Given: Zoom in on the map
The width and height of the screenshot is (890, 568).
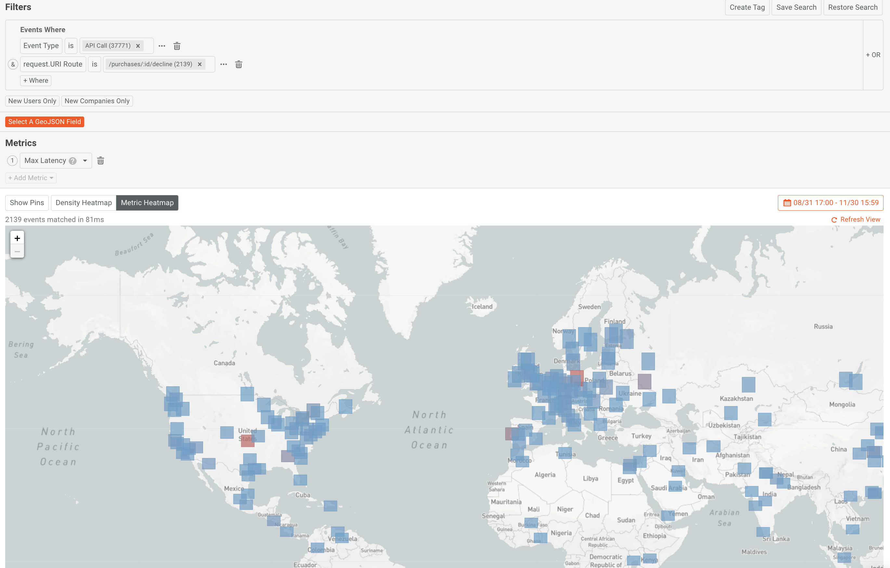Looking at the screenshot, I should 17,238.
